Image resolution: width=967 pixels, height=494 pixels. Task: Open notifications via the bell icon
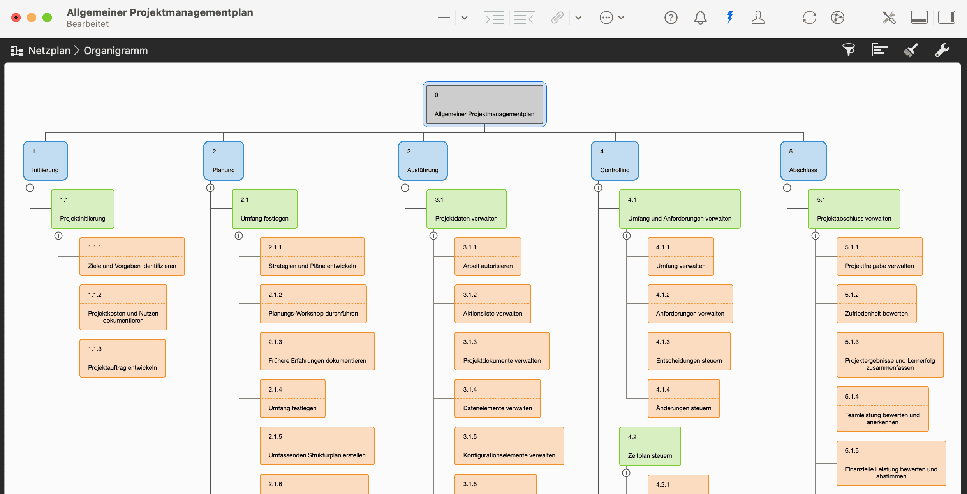point(700,18)
